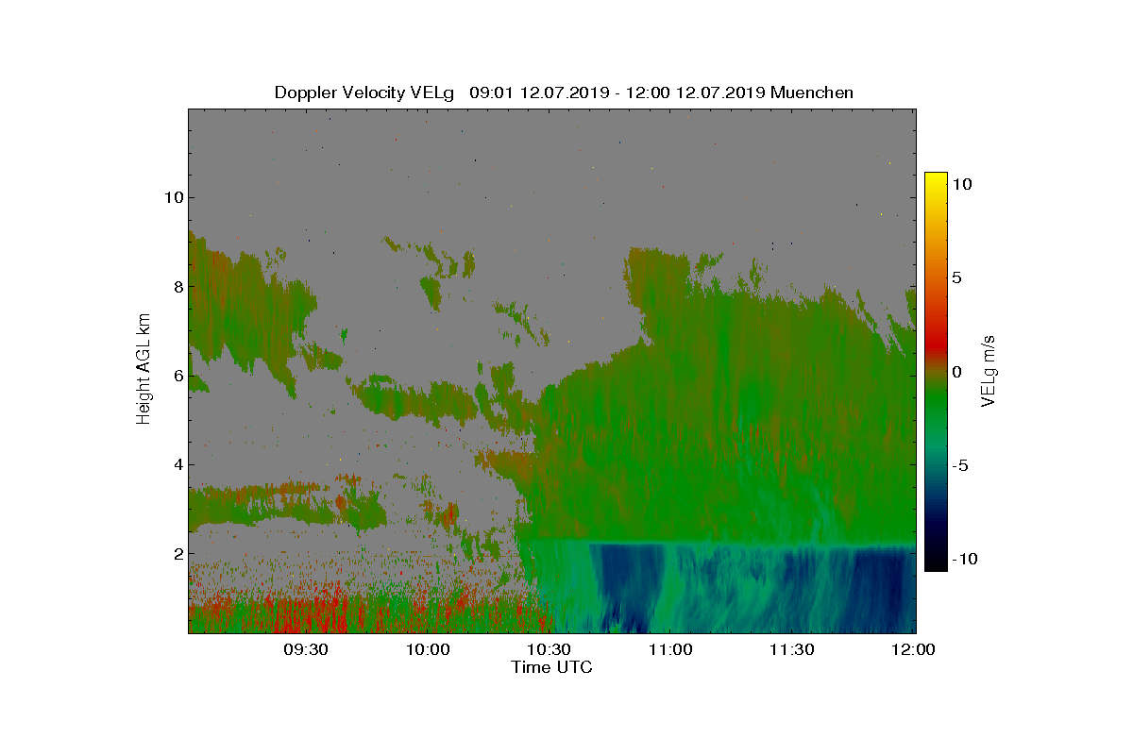Click the colorbar tick label 5

(956, 277)
